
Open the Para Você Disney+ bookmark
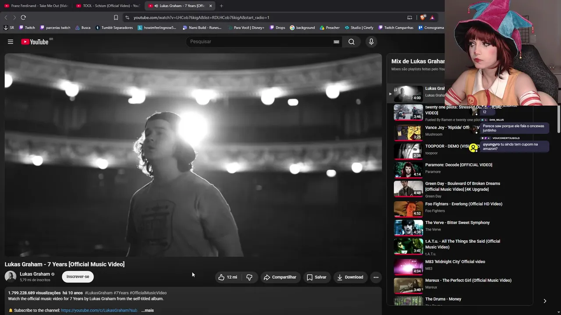click(246, 28)
